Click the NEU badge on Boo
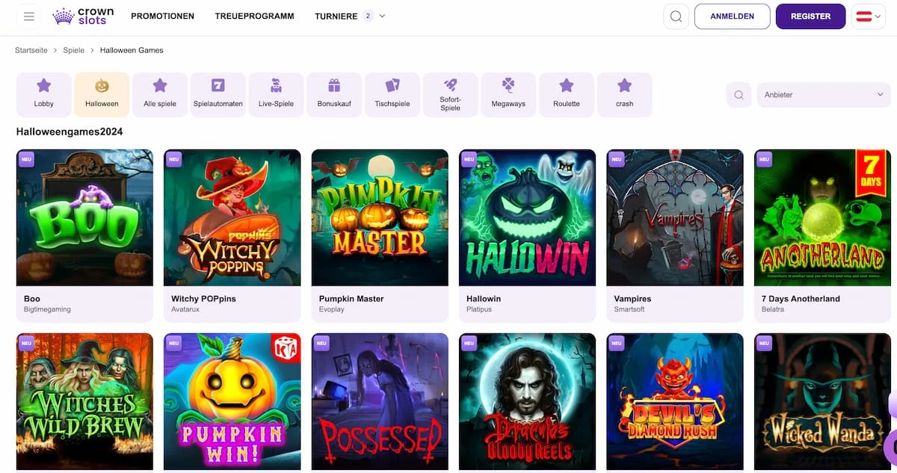 click(x=27, y=159)
